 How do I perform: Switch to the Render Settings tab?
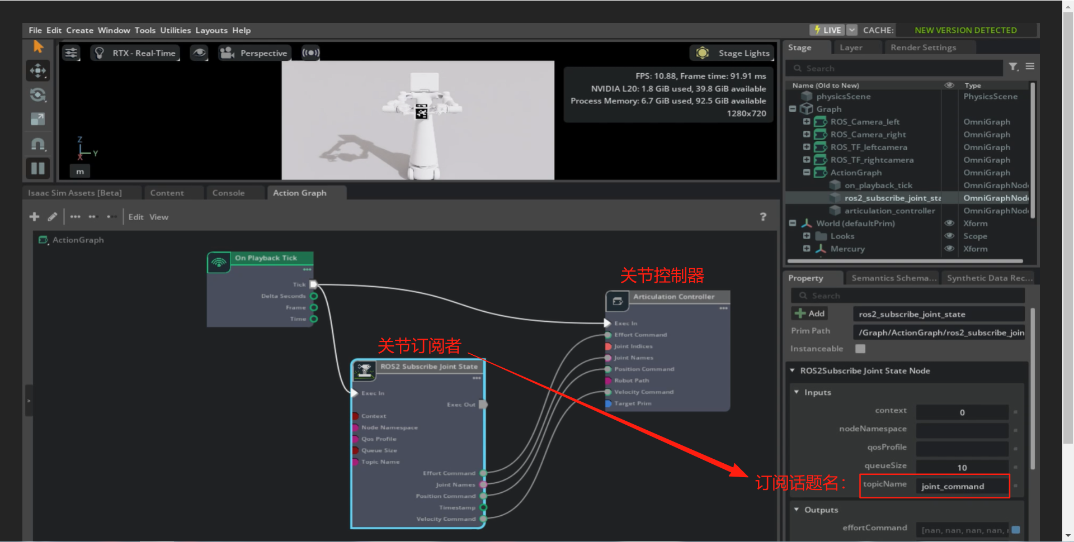point(924,47)
